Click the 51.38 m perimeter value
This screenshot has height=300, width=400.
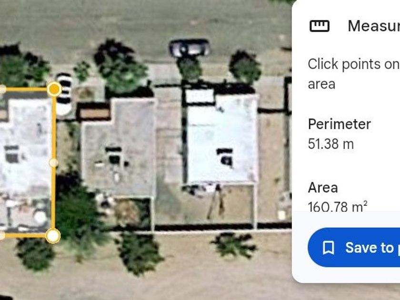(331, 144)
